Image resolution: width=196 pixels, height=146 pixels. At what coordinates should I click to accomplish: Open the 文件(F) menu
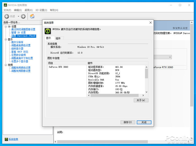pyautogui.click(x=7, y=10)
